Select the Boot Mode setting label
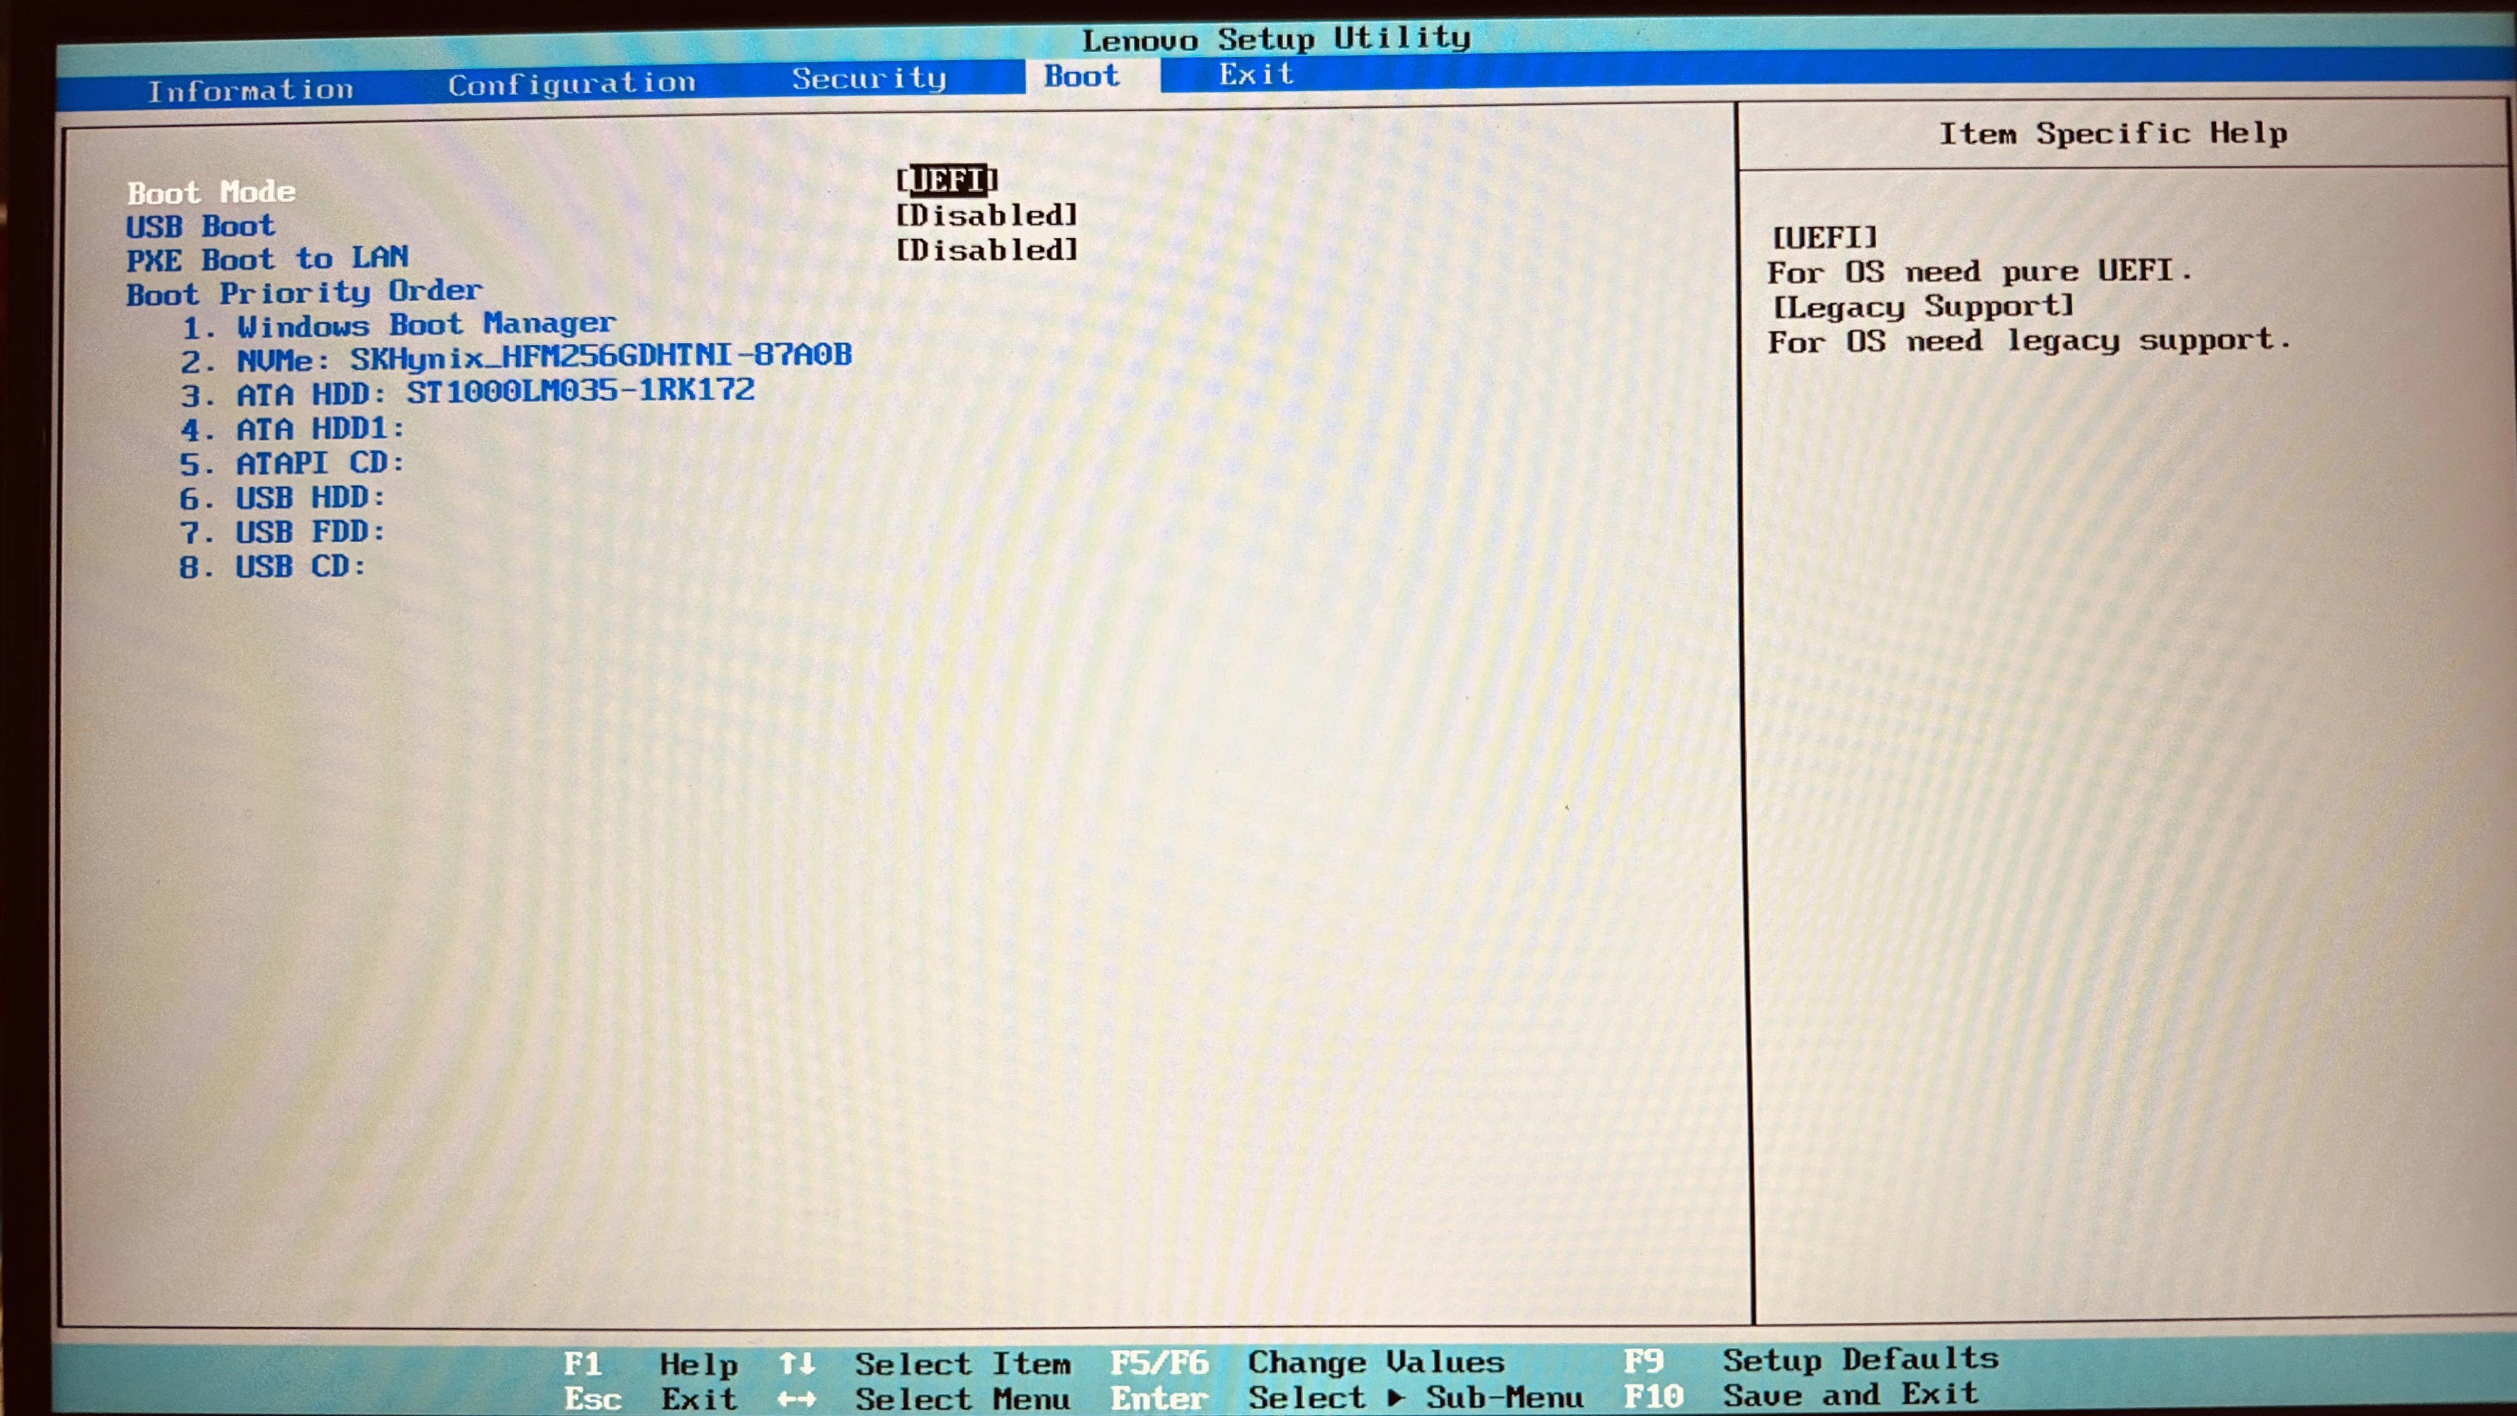 pyautogui.click(x=211, y=192)
